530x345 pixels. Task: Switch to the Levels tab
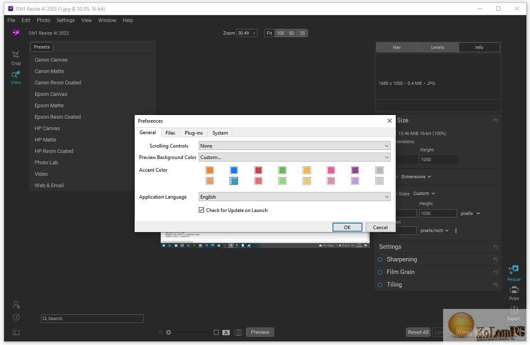(437, 47)
